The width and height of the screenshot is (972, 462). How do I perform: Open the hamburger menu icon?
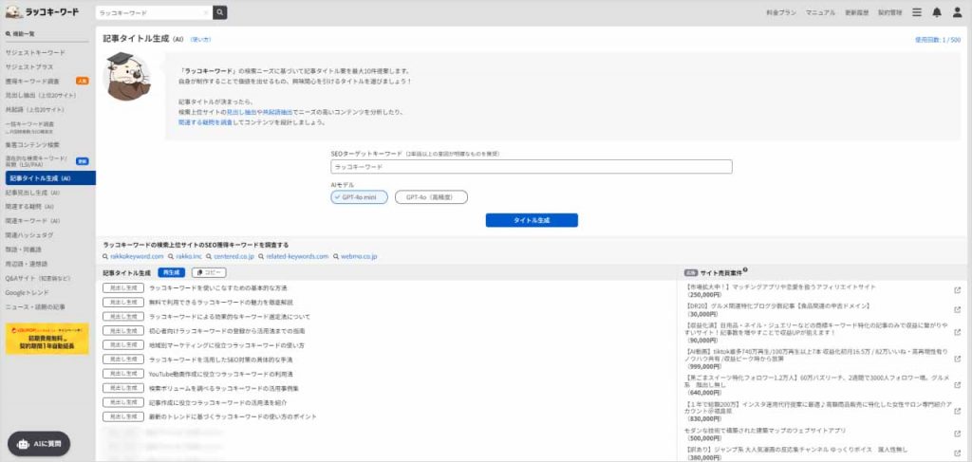[x=917, y=12]
